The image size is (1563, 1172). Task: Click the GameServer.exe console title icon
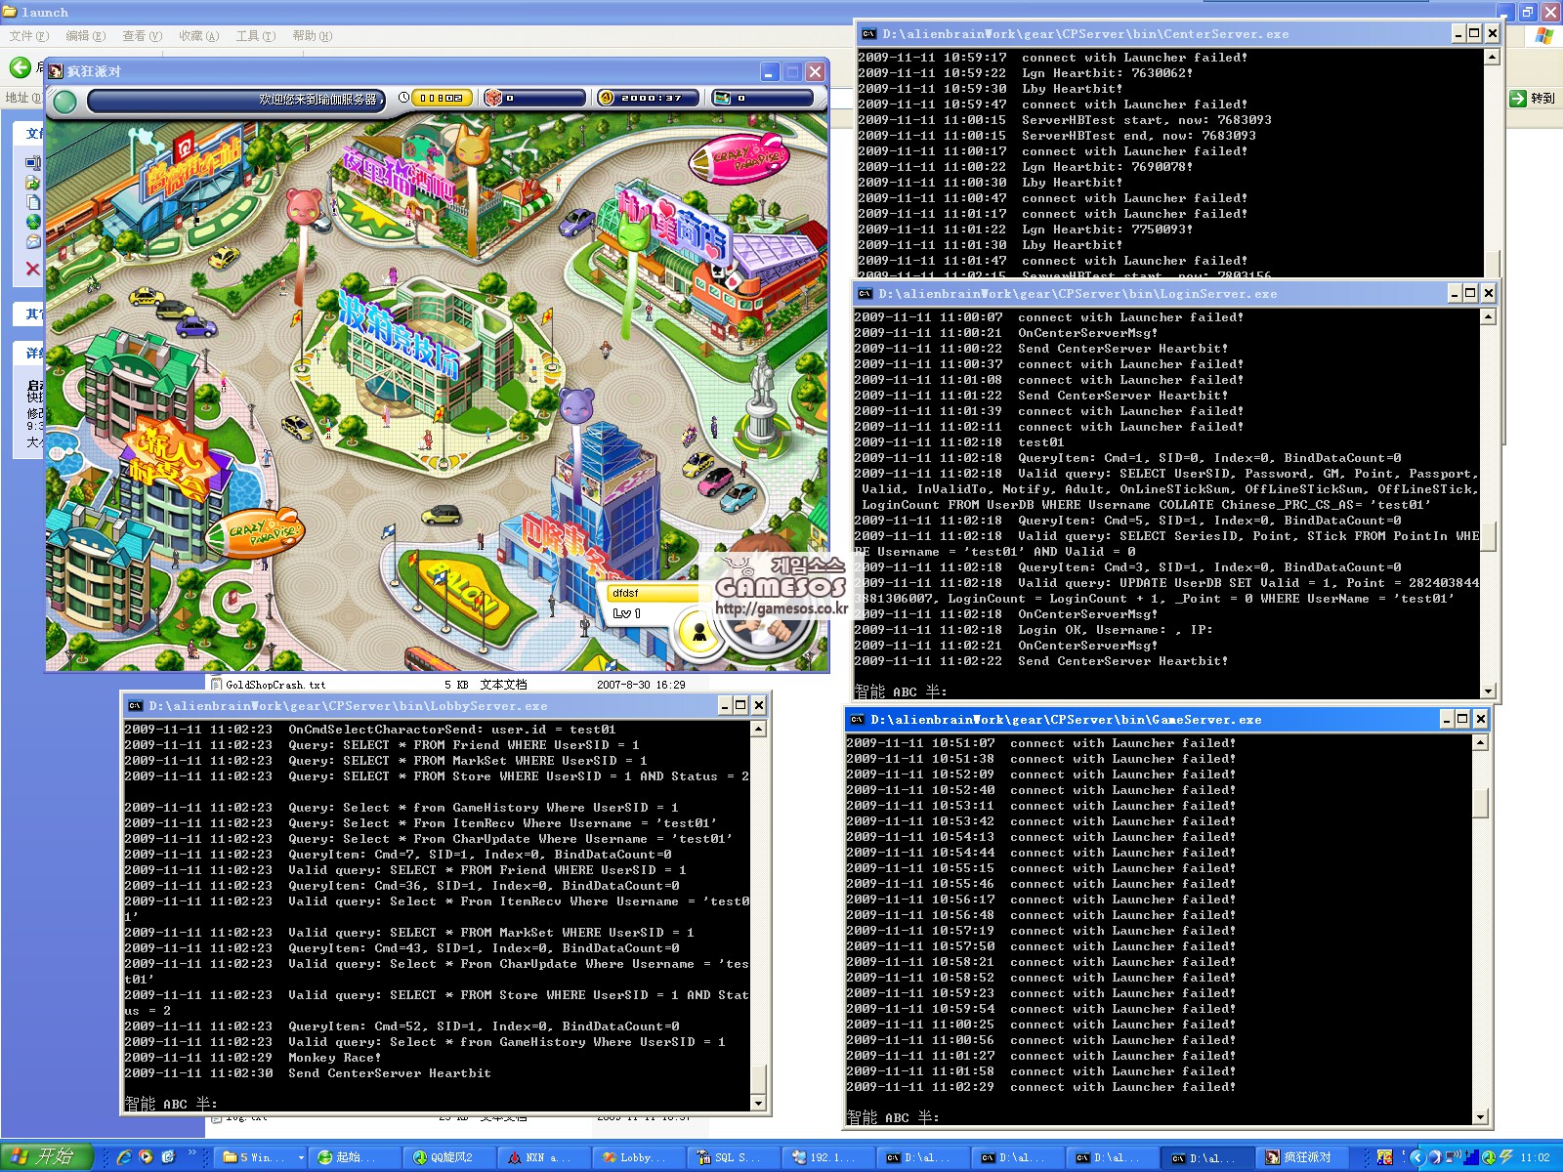pyautogui.click(x=857, y=719)
